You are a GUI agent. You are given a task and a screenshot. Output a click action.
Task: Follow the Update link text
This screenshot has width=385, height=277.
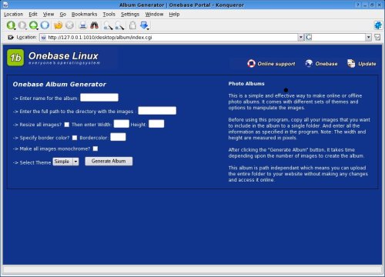pos(367,64)
